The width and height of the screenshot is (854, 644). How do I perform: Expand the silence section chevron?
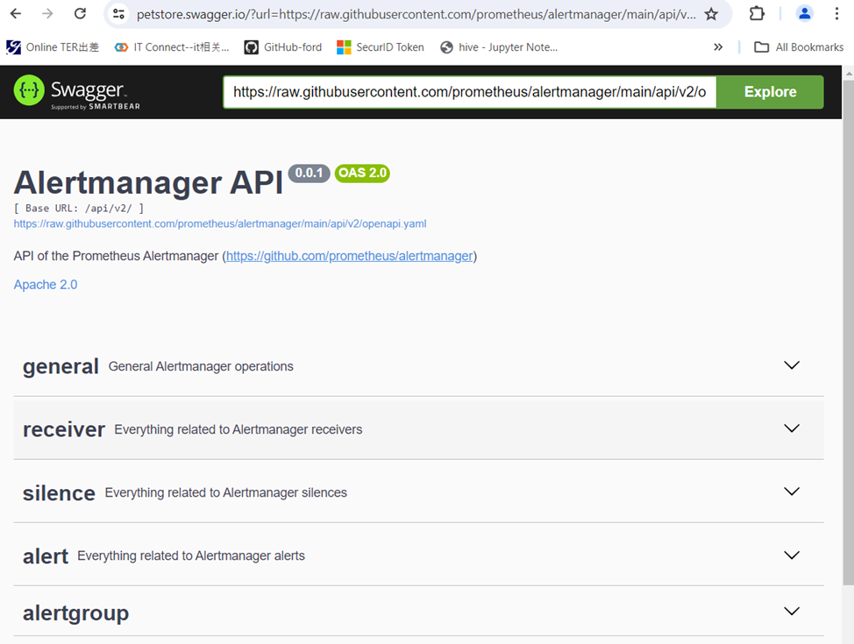click(x=791, y=492)
